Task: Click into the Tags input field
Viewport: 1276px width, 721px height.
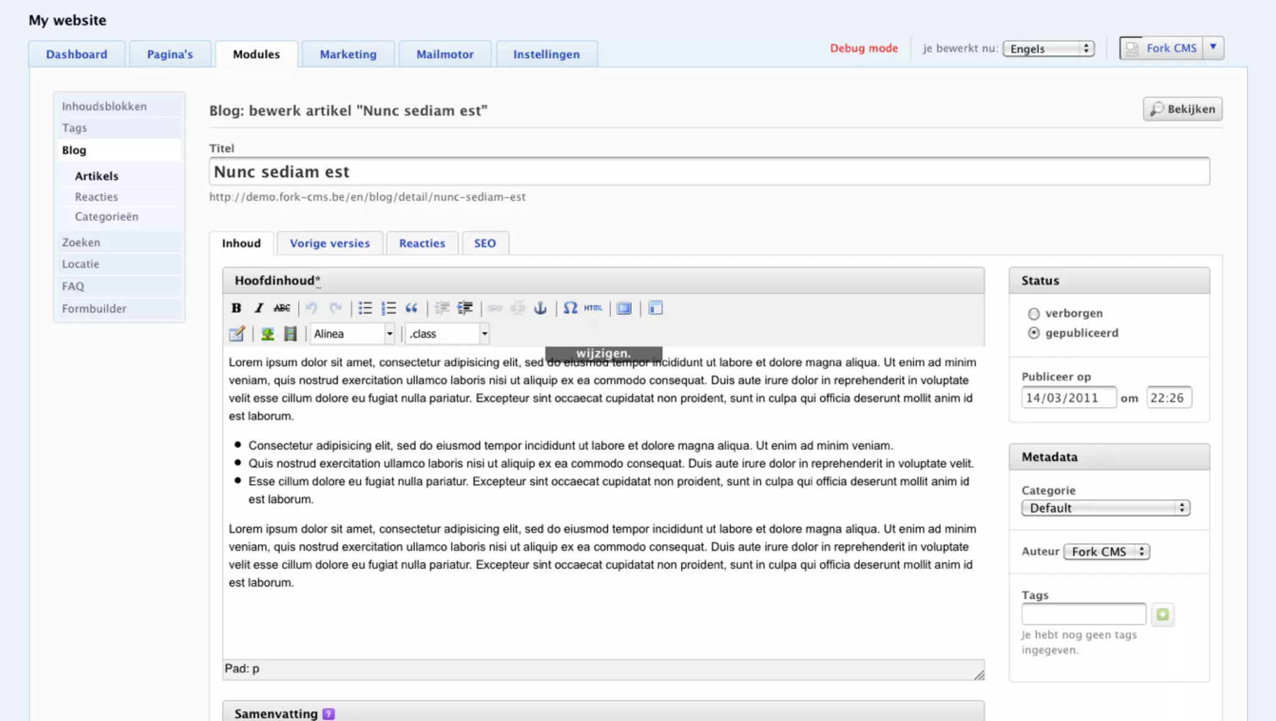Action: (1083, 614)
